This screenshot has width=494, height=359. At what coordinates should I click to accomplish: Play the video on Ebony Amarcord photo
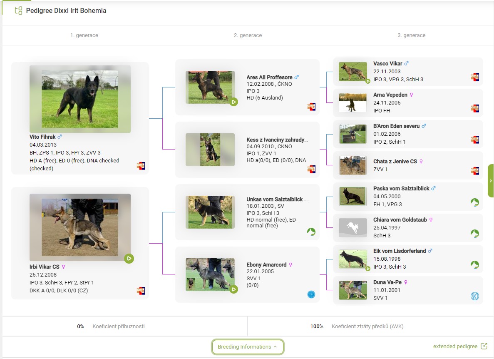[x=233, y=289]
